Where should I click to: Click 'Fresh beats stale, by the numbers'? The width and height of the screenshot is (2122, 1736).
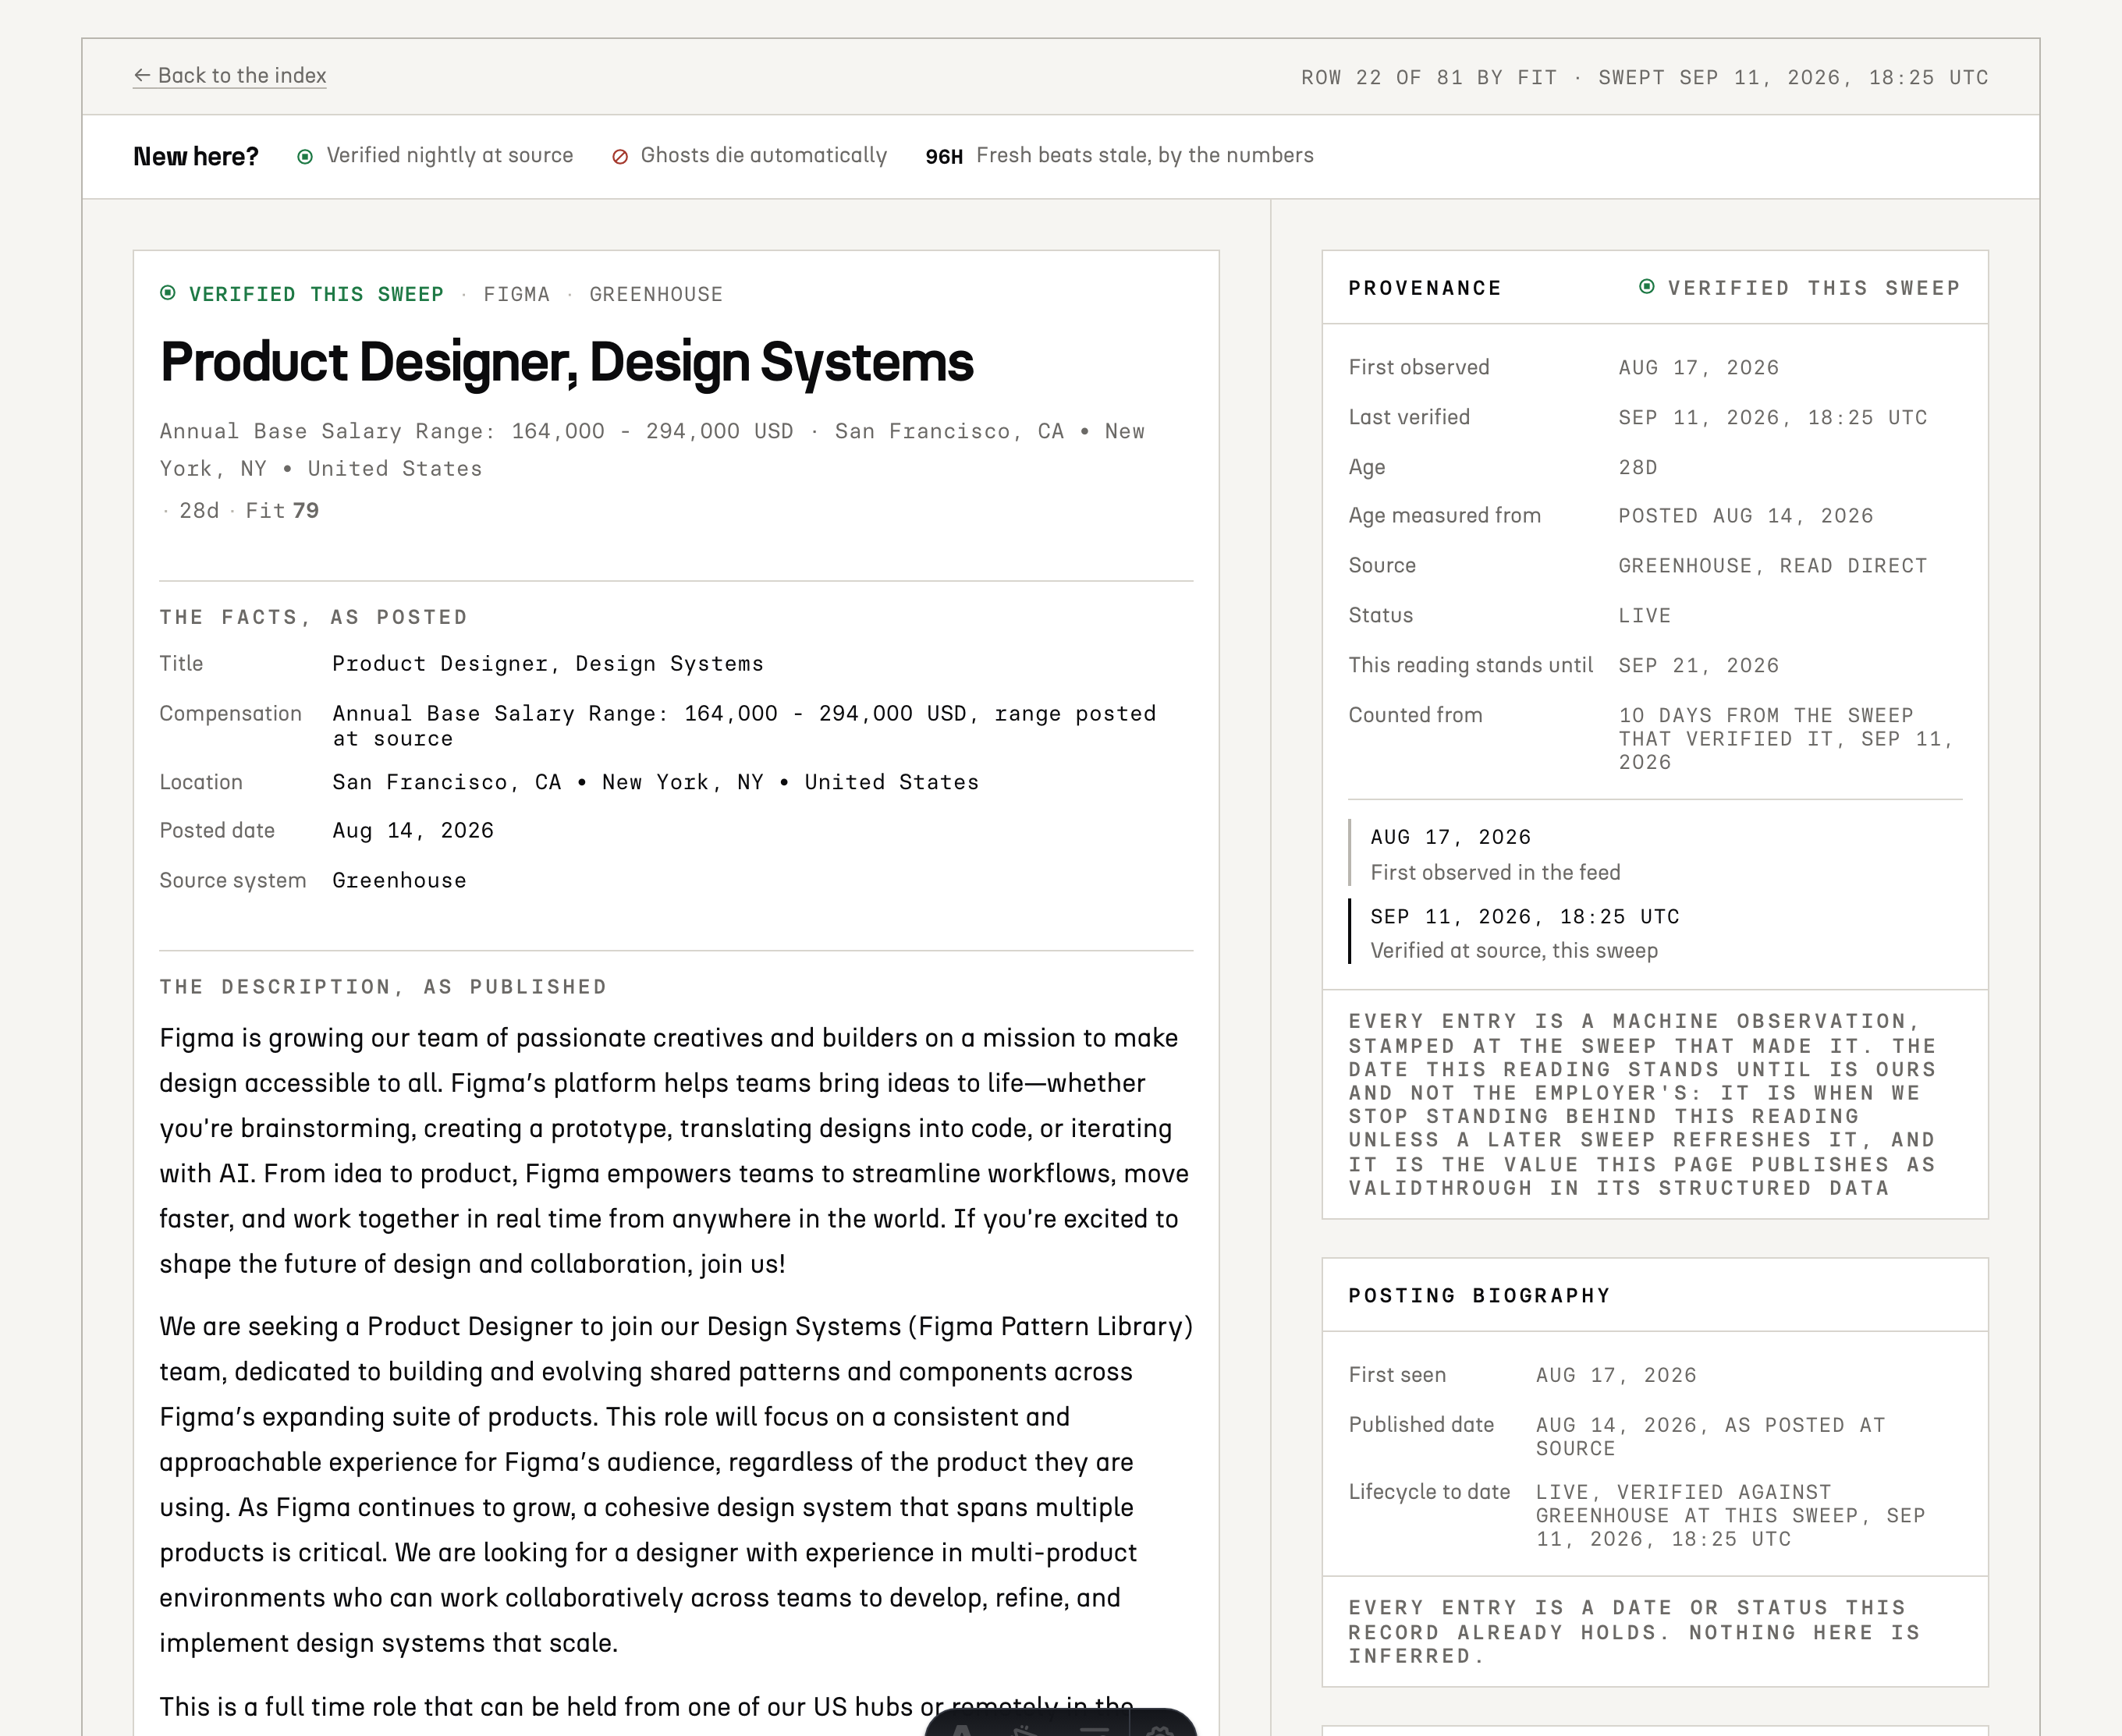1144,155
